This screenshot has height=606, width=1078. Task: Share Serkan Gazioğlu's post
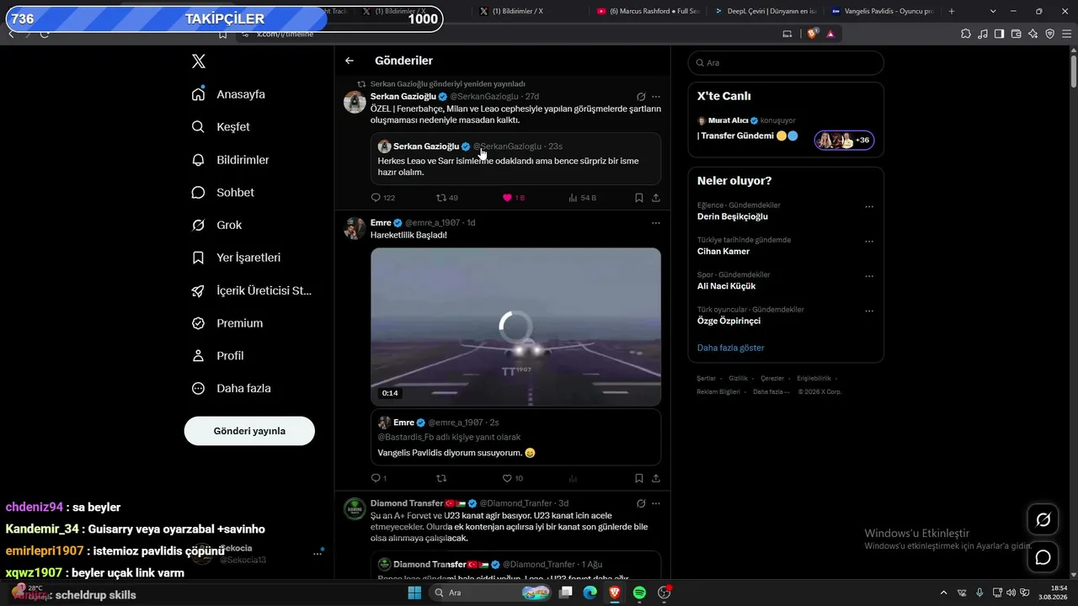656,198
